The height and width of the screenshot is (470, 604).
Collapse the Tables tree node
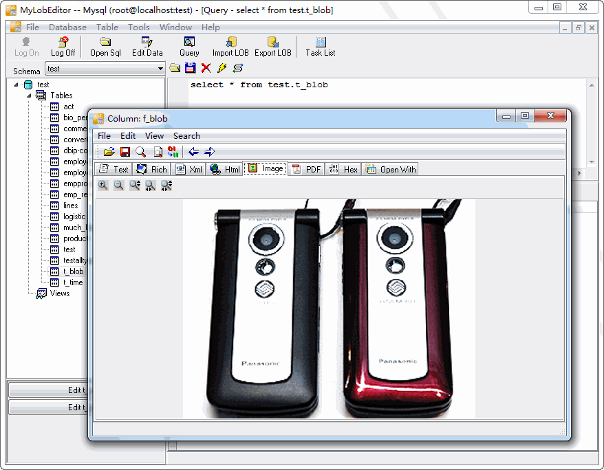click(29, 96)
